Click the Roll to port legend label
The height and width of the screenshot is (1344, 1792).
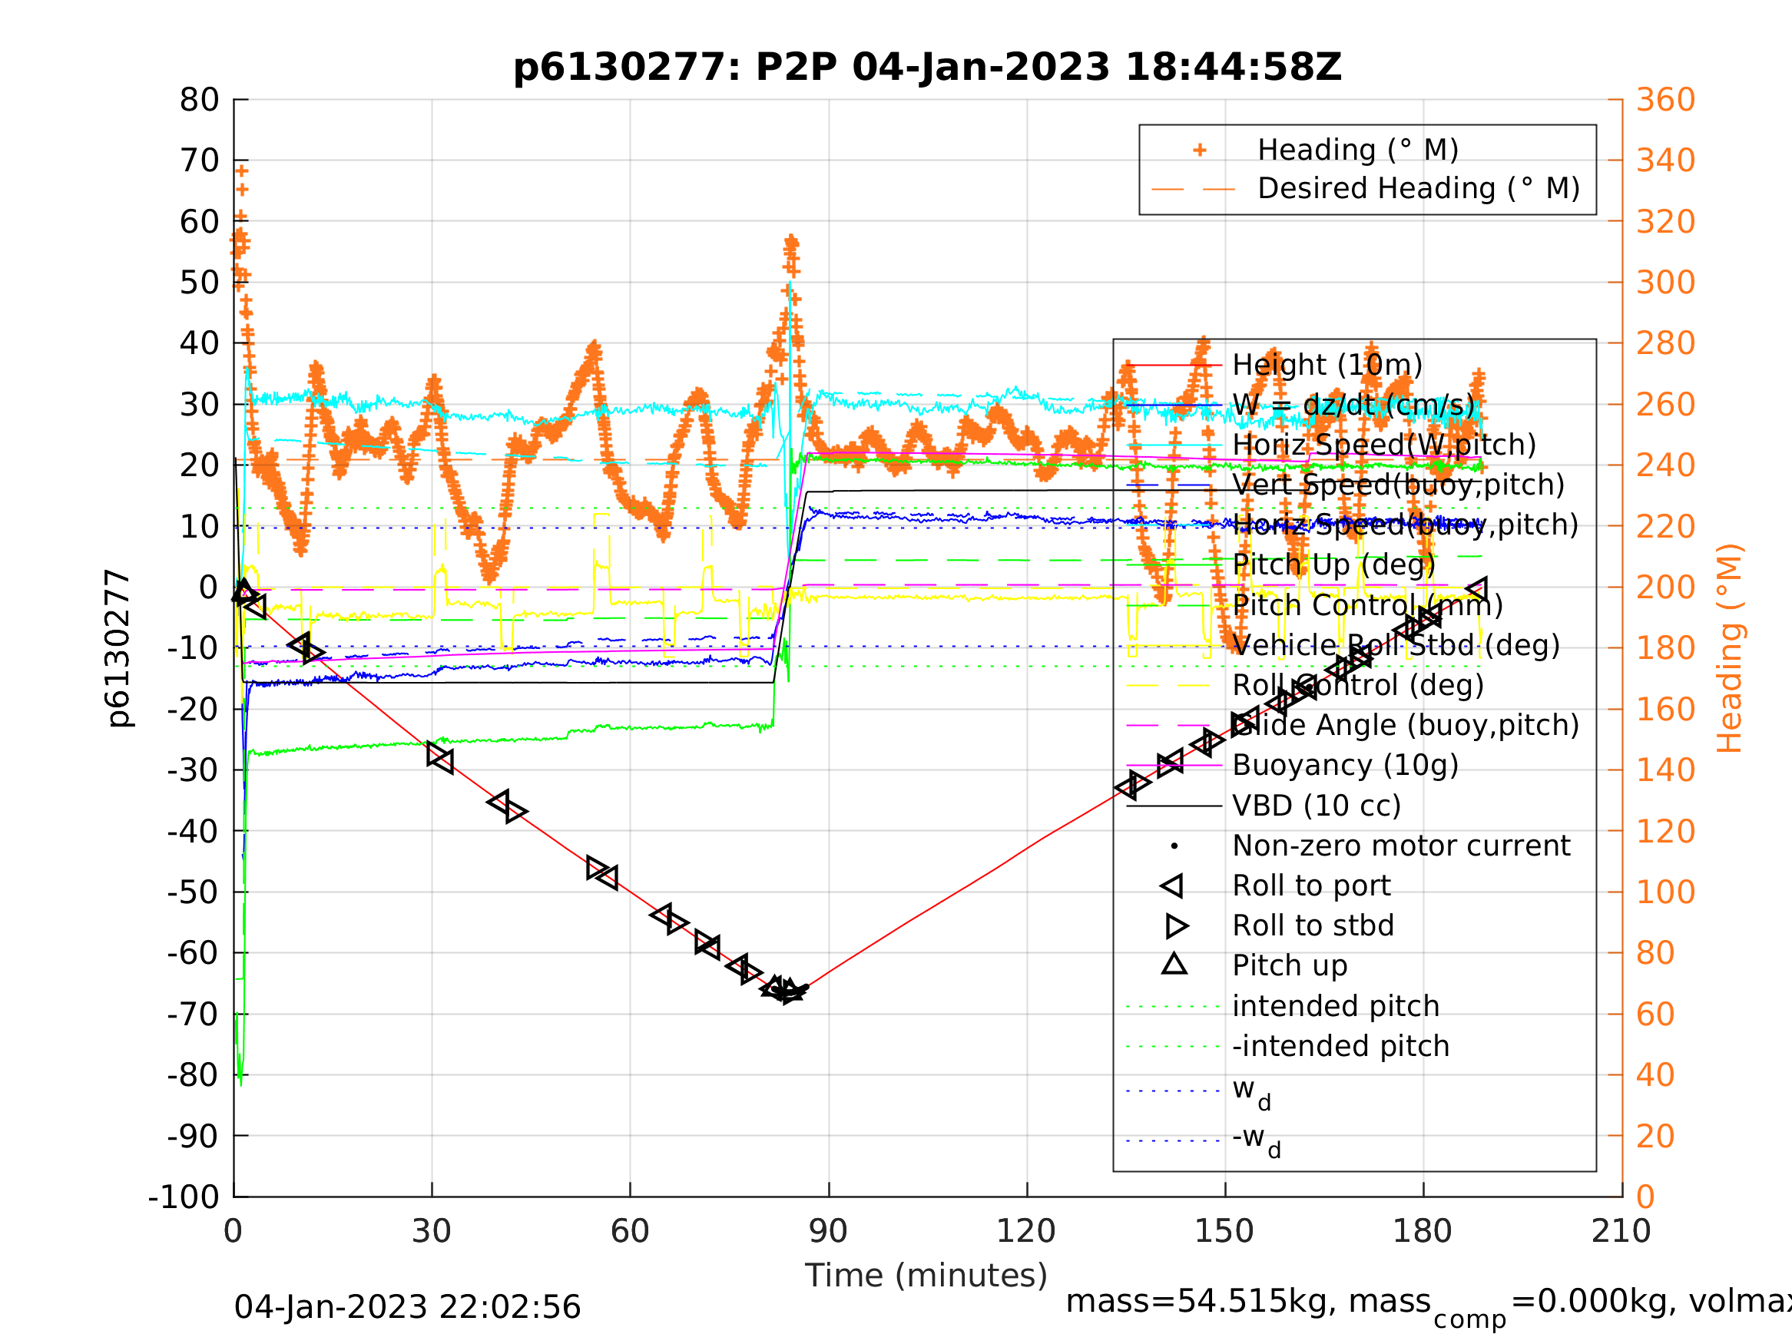click(1311, 886)
